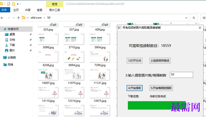Viewport: 206px width, 117px height.
Task: Select the 12110.jpg thumbnail
Action: coord(48,92)
